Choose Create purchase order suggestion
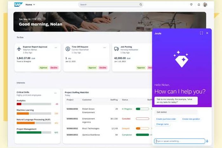The height and width of the screenshot is (148, 222). coord(166,119)
